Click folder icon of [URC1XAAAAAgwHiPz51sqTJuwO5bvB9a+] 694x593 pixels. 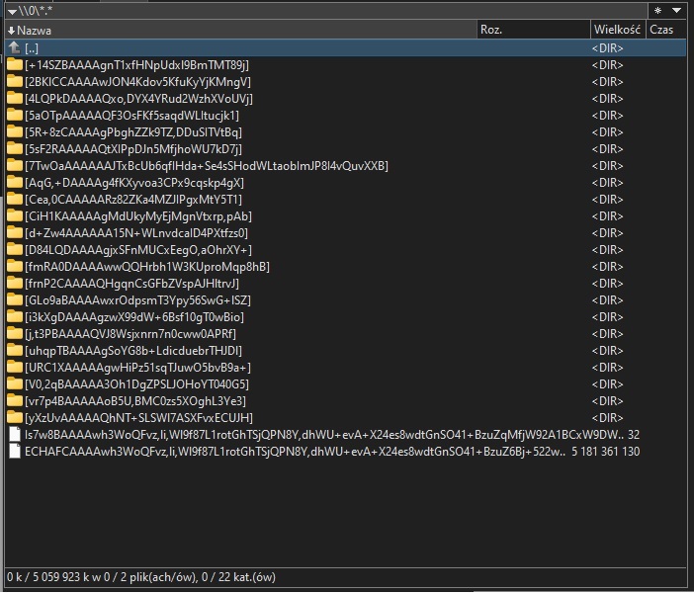coord(14,368)
